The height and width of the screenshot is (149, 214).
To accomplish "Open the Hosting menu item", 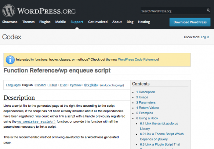I will coord(144,22).
